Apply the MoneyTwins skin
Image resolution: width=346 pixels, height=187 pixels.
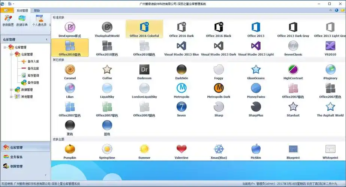(256, 91)
